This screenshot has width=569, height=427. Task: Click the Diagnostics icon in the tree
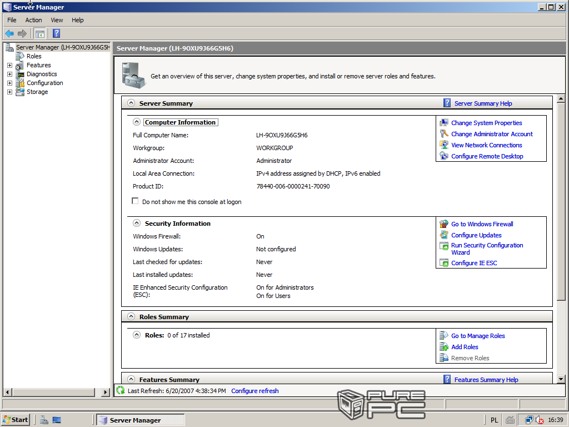tap(20, 74)
